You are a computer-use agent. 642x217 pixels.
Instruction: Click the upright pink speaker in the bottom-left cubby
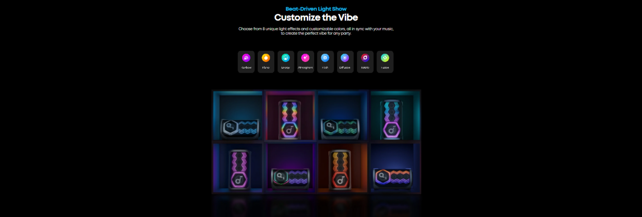coord(238,169)
